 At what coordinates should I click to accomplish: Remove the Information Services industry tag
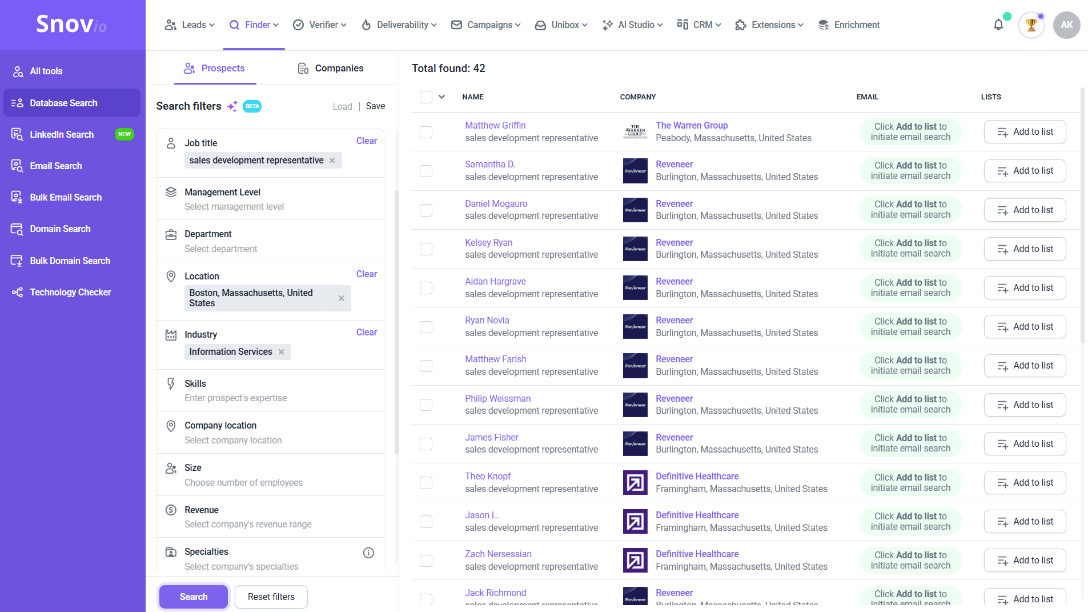[x=282, y=352]
